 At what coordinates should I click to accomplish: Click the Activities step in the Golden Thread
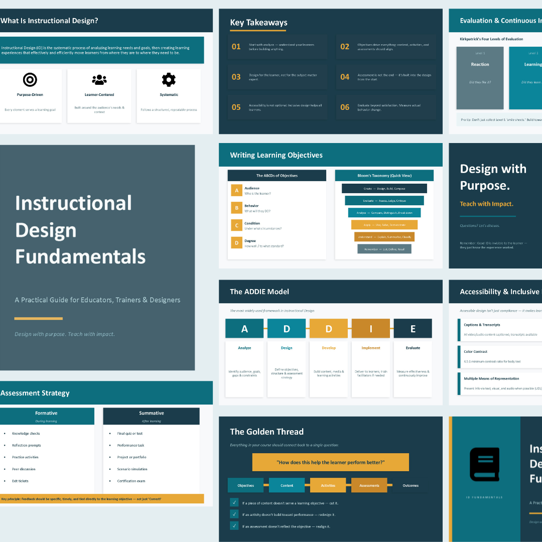328,485
